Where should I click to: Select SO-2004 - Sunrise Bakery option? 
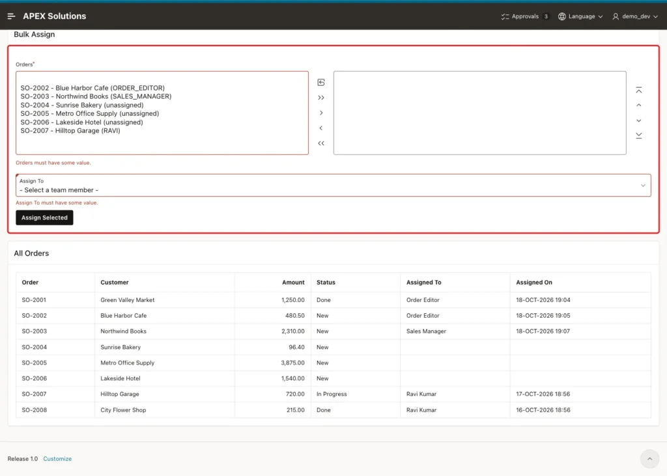pyautogui.click(x=81, y=105)
